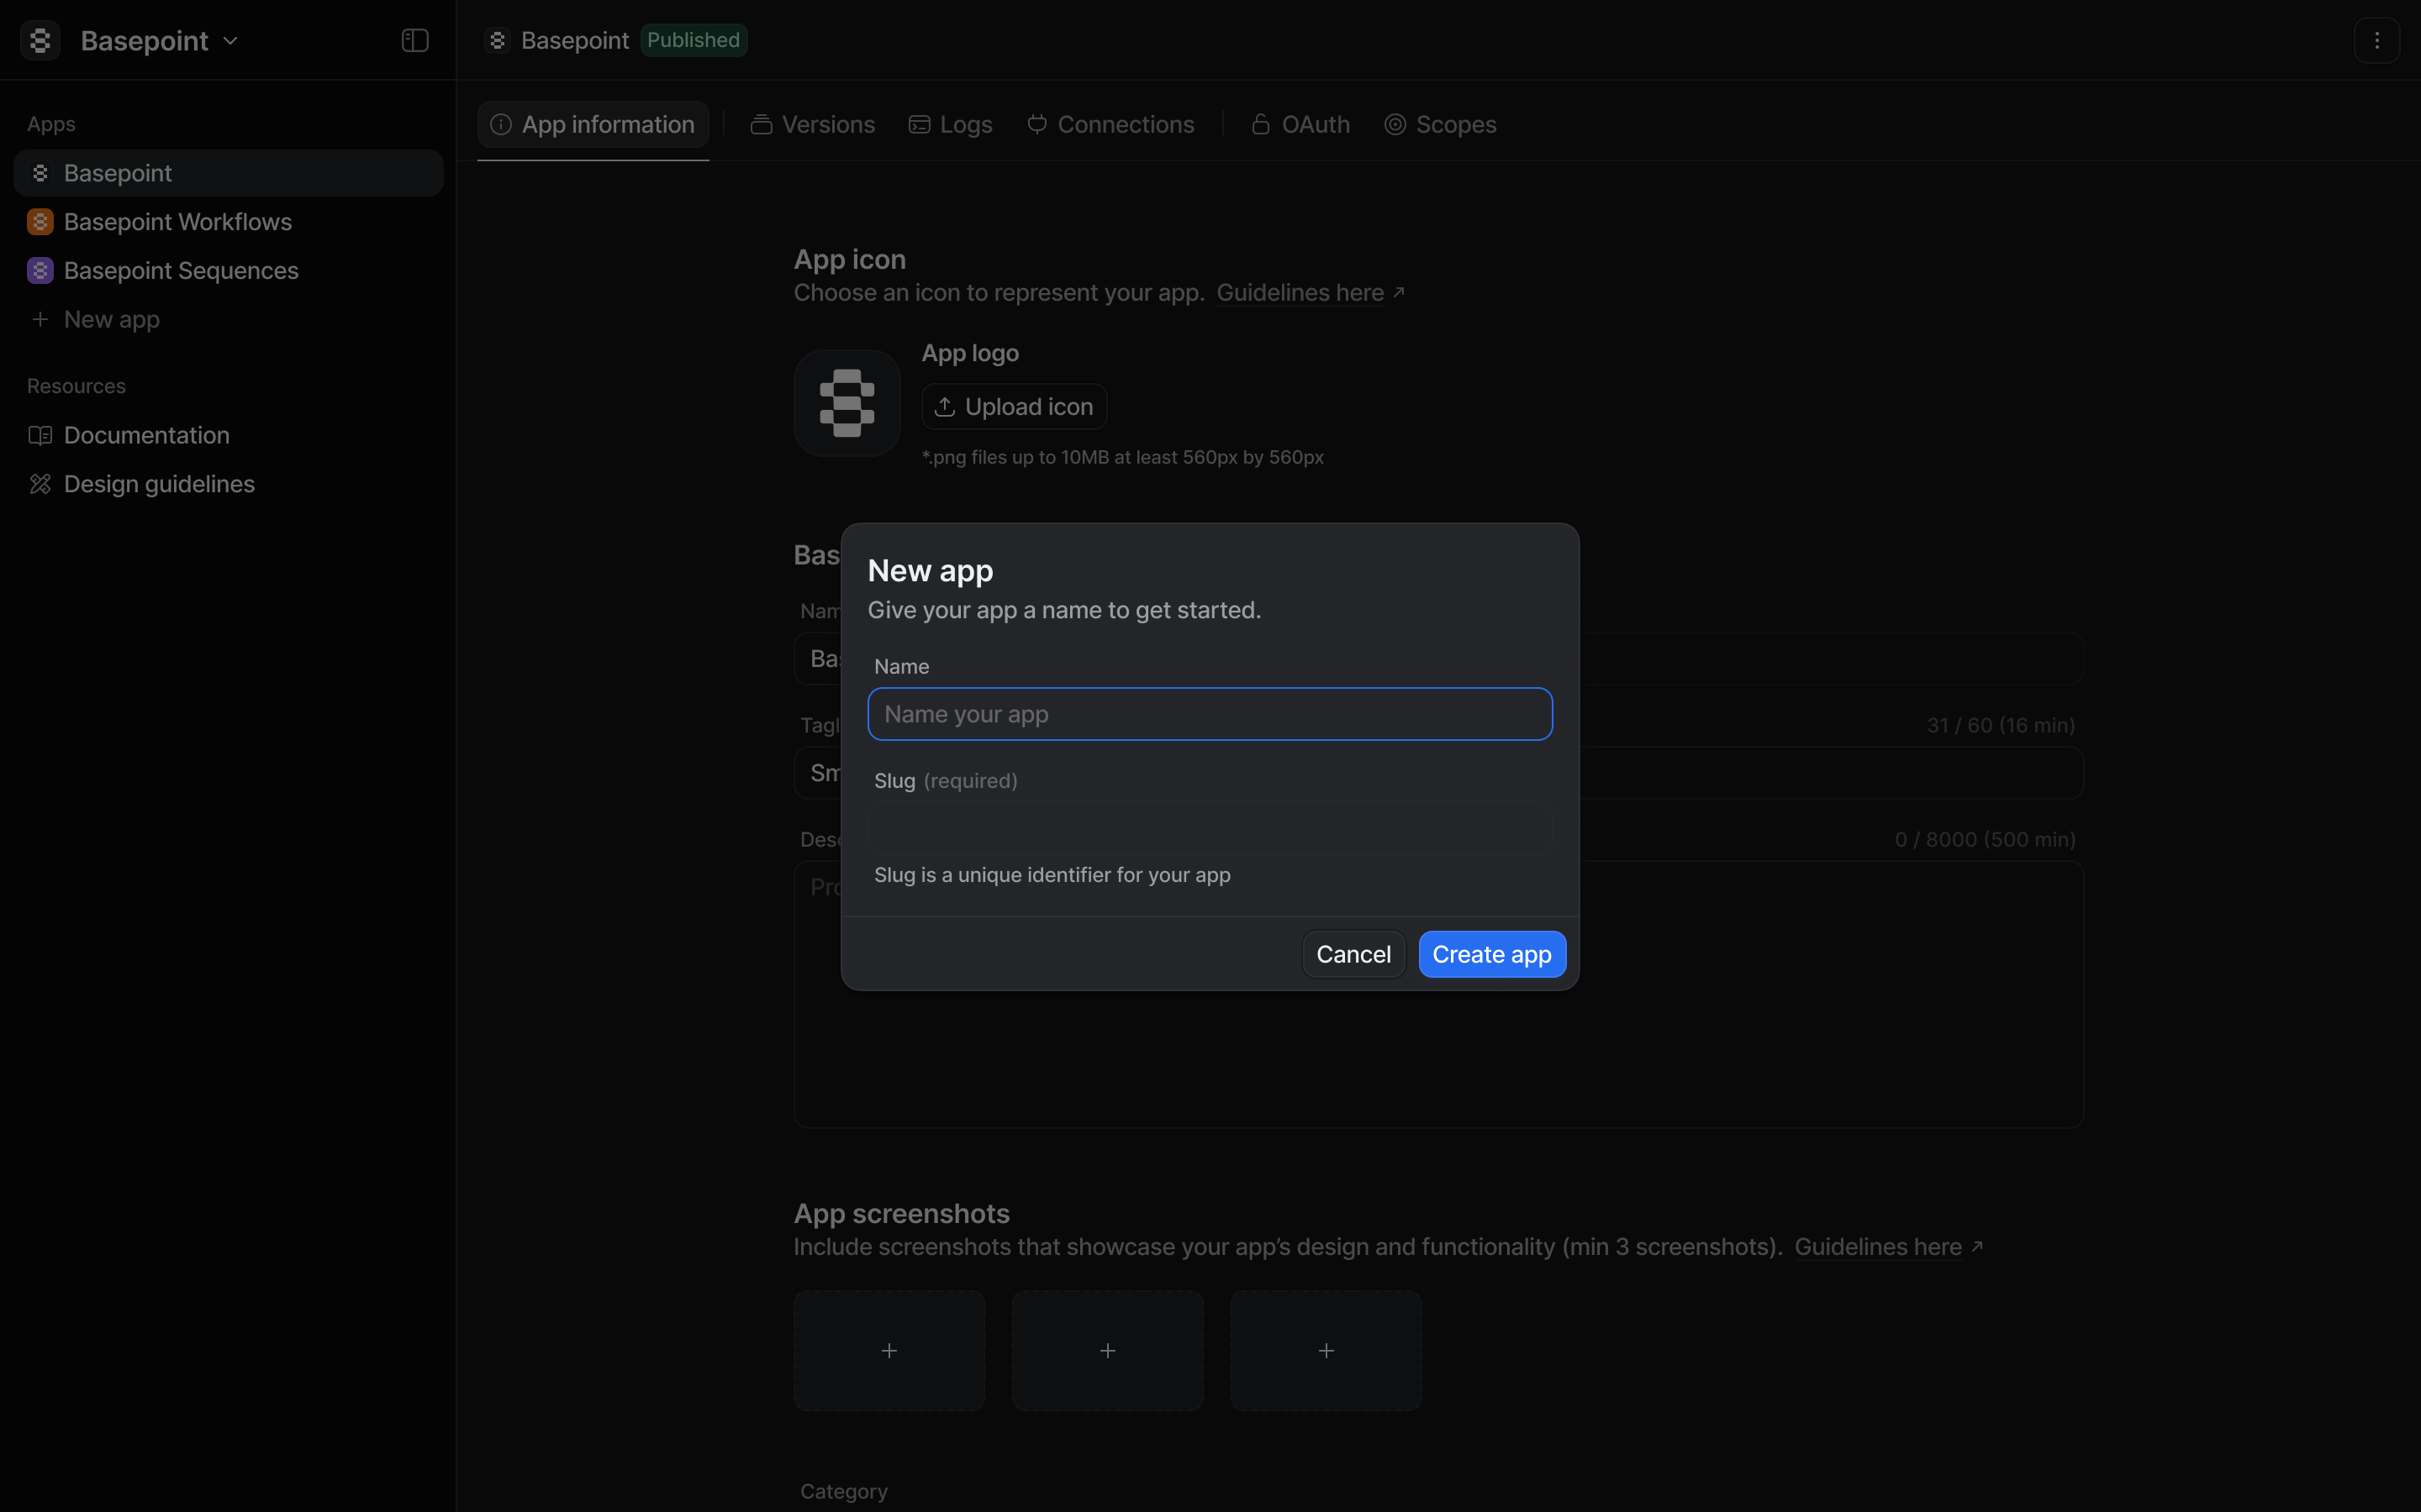Click the upload arrow icon

tap(944, 407)
